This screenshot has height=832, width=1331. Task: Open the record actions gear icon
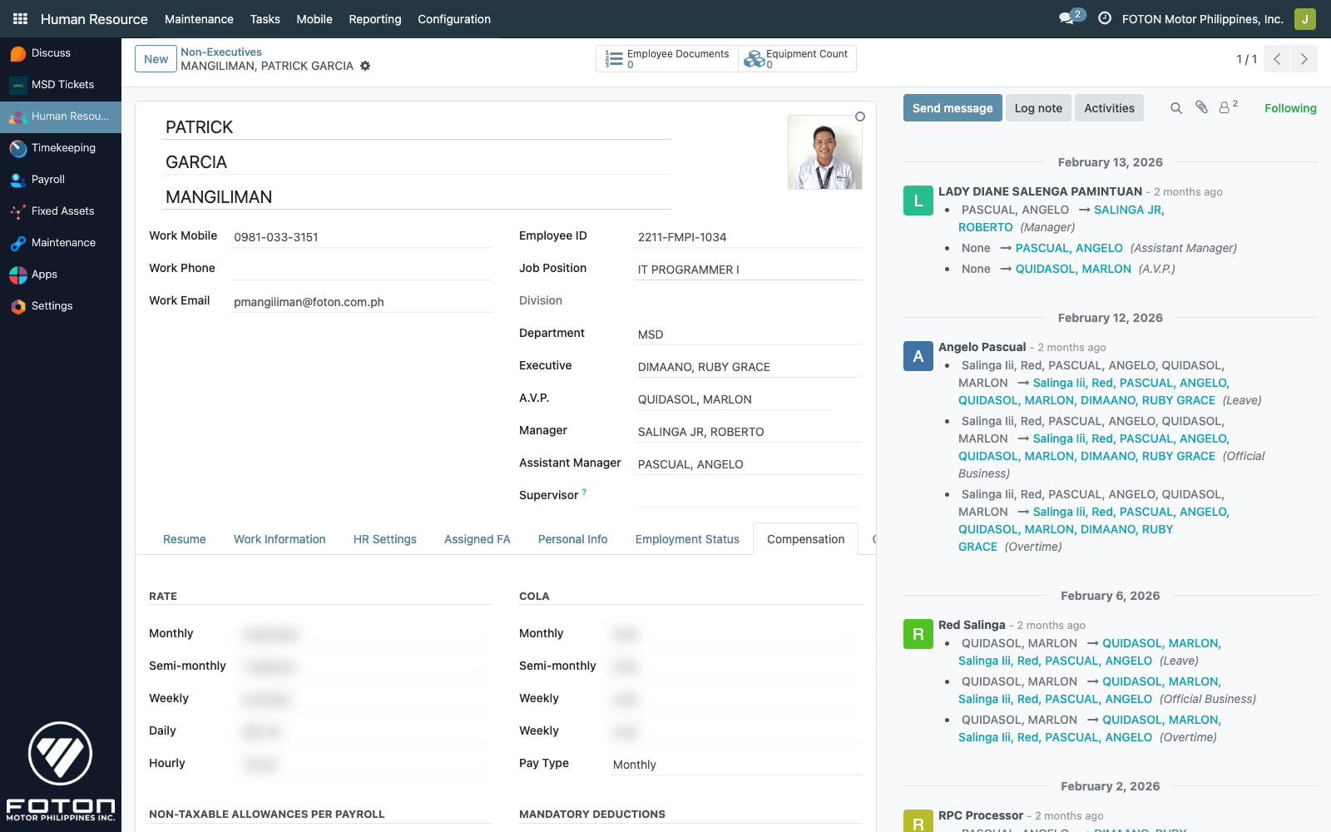coord(365,66)
